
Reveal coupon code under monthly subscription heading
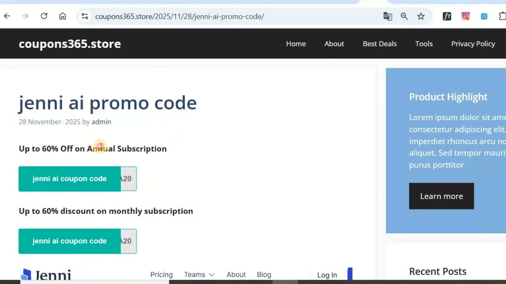77,241
